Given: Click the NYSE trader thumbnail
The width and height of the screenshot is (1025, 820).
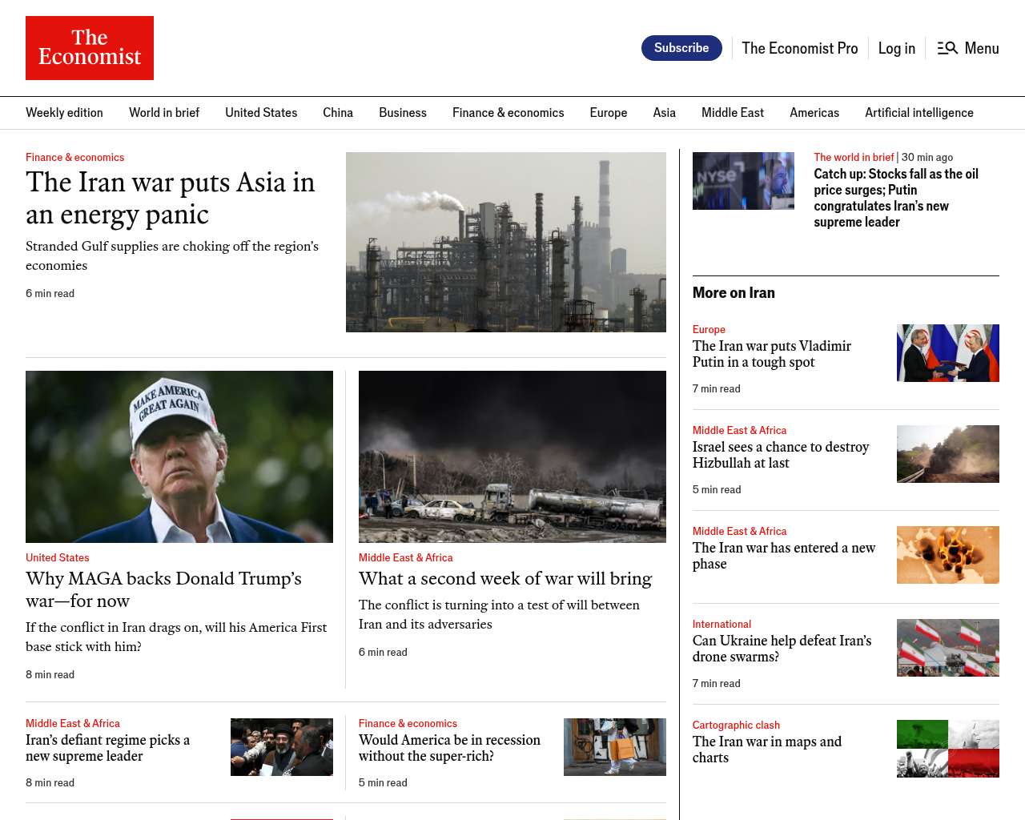Looking at the screenshot, I should (743, 181).
